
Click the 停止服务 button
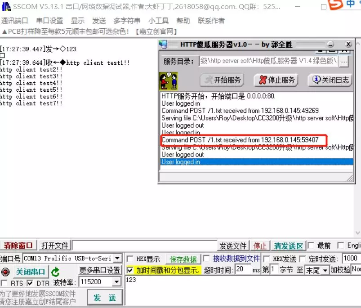pyautogui.click(x=276, y=80)
